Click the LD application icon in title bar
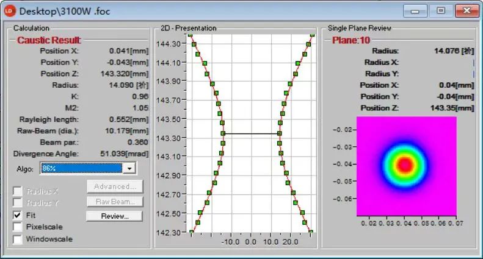 click(x=10, y=10)
